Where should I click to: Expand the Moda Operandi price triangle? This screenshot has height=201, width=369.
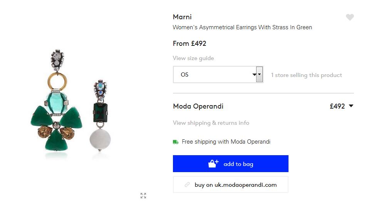coord(351,106)
